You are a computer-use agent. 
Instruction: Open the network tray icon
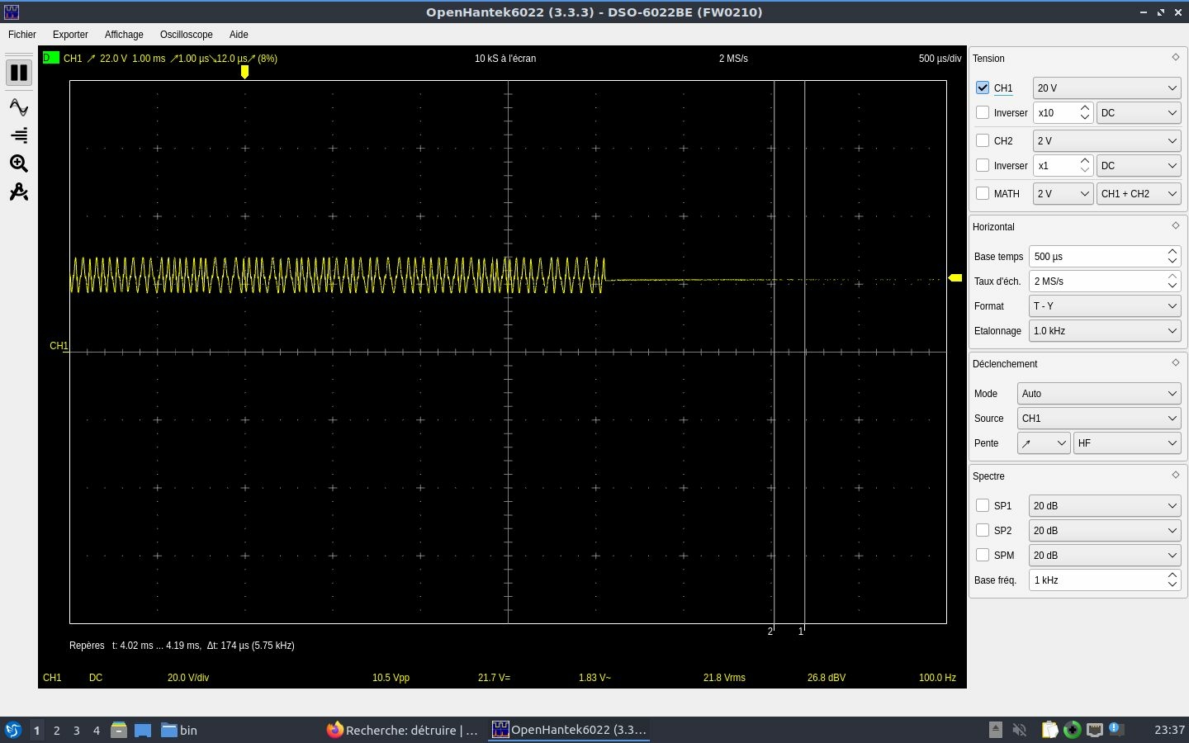[1095, 730]
